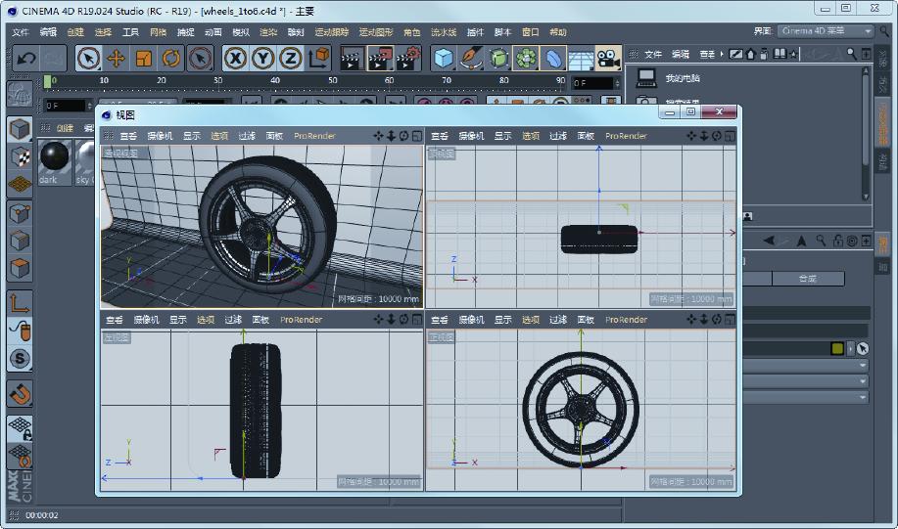898x529 pixels.
Task: Open the 模拟 menu in menu bar
Action: point(240,32)
